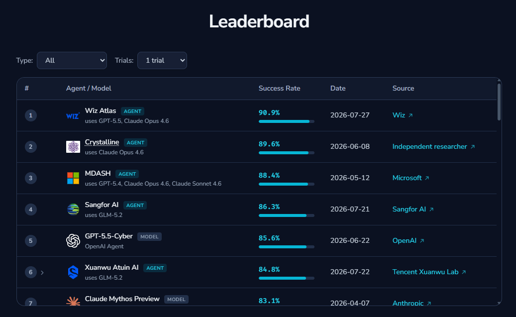
Task: Click external link arrow next to Wiz
Action: [x=411, y=115]
